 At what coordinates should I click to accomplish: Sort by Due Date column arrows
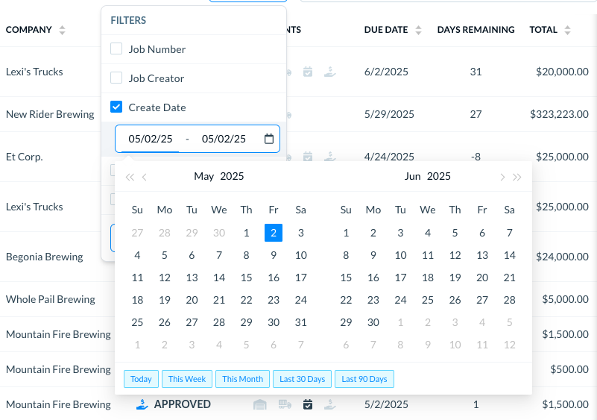click(419, 30)
